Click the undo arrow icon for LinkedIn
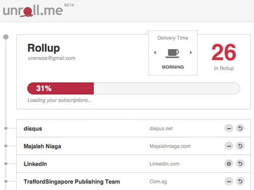 [x=240, y=164]
